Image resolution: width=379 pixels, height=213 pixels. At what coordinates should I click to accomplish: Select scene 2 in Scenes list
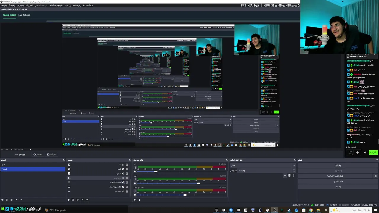pyautogui.click(x=33, y=169)
